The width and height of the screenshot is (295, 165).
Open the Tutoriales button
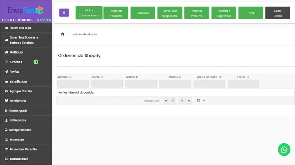143,13
